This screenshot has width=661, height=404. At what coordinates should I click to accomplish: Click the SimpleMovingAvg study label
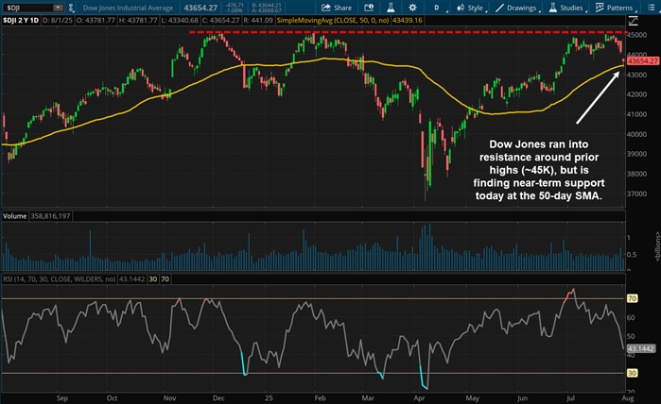coord(333,20)
